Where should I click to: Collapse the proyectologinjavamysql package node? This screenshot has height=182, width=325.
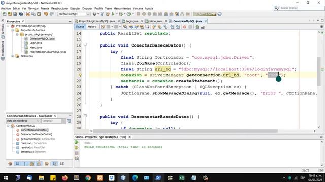click(x=17, y=34)
